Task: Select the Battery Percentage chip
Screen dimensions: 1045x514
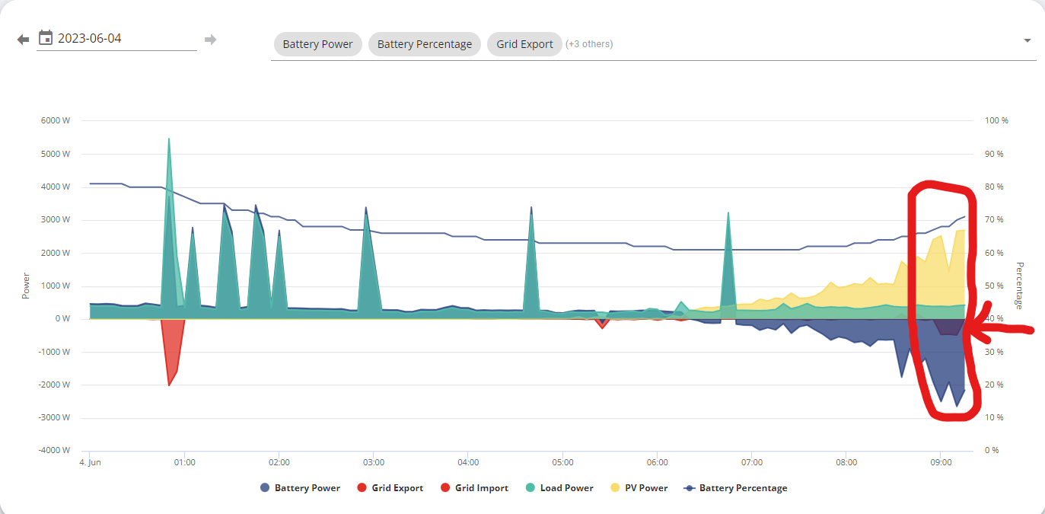Action: [x=425, y=44]
